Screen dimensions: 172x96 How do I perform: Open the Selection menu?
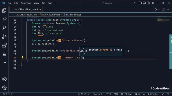[26, 3]
